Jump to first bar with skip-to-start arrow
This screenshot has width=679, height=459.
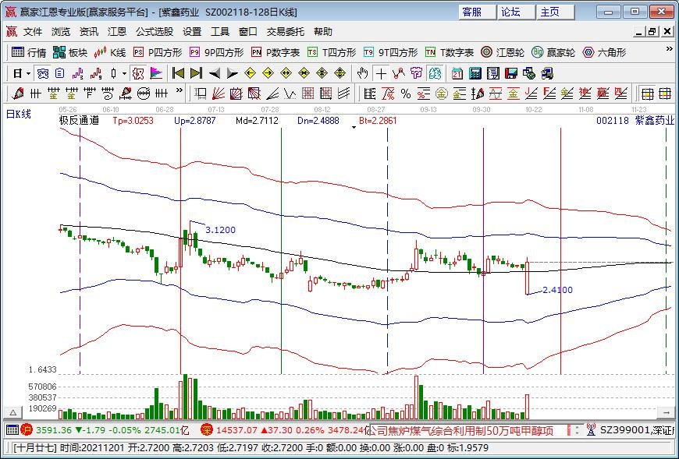tap(178, 73)
